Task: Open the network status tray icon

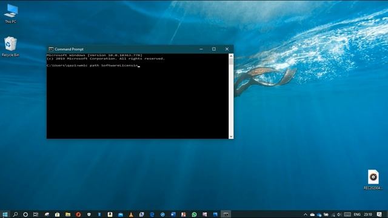Action: click(x=333, y=214)
